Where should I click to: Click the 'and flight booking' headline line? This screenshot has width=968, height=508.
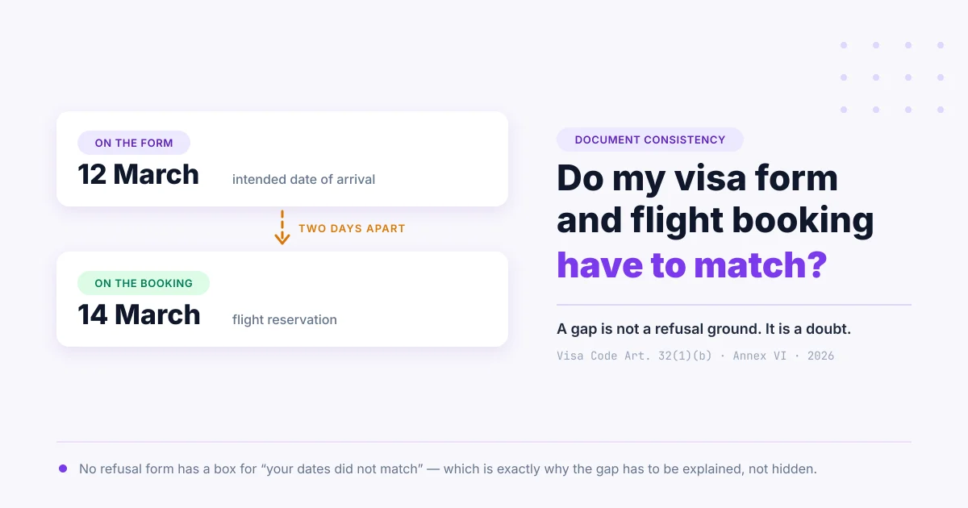point(716,221)
